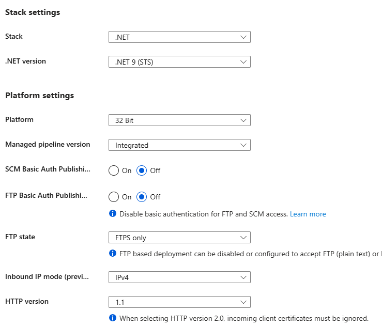Screen dimensions: 382x327
Task: Click the SCM Basic Auth Publishing label
Action: click(x=47, y=169)
